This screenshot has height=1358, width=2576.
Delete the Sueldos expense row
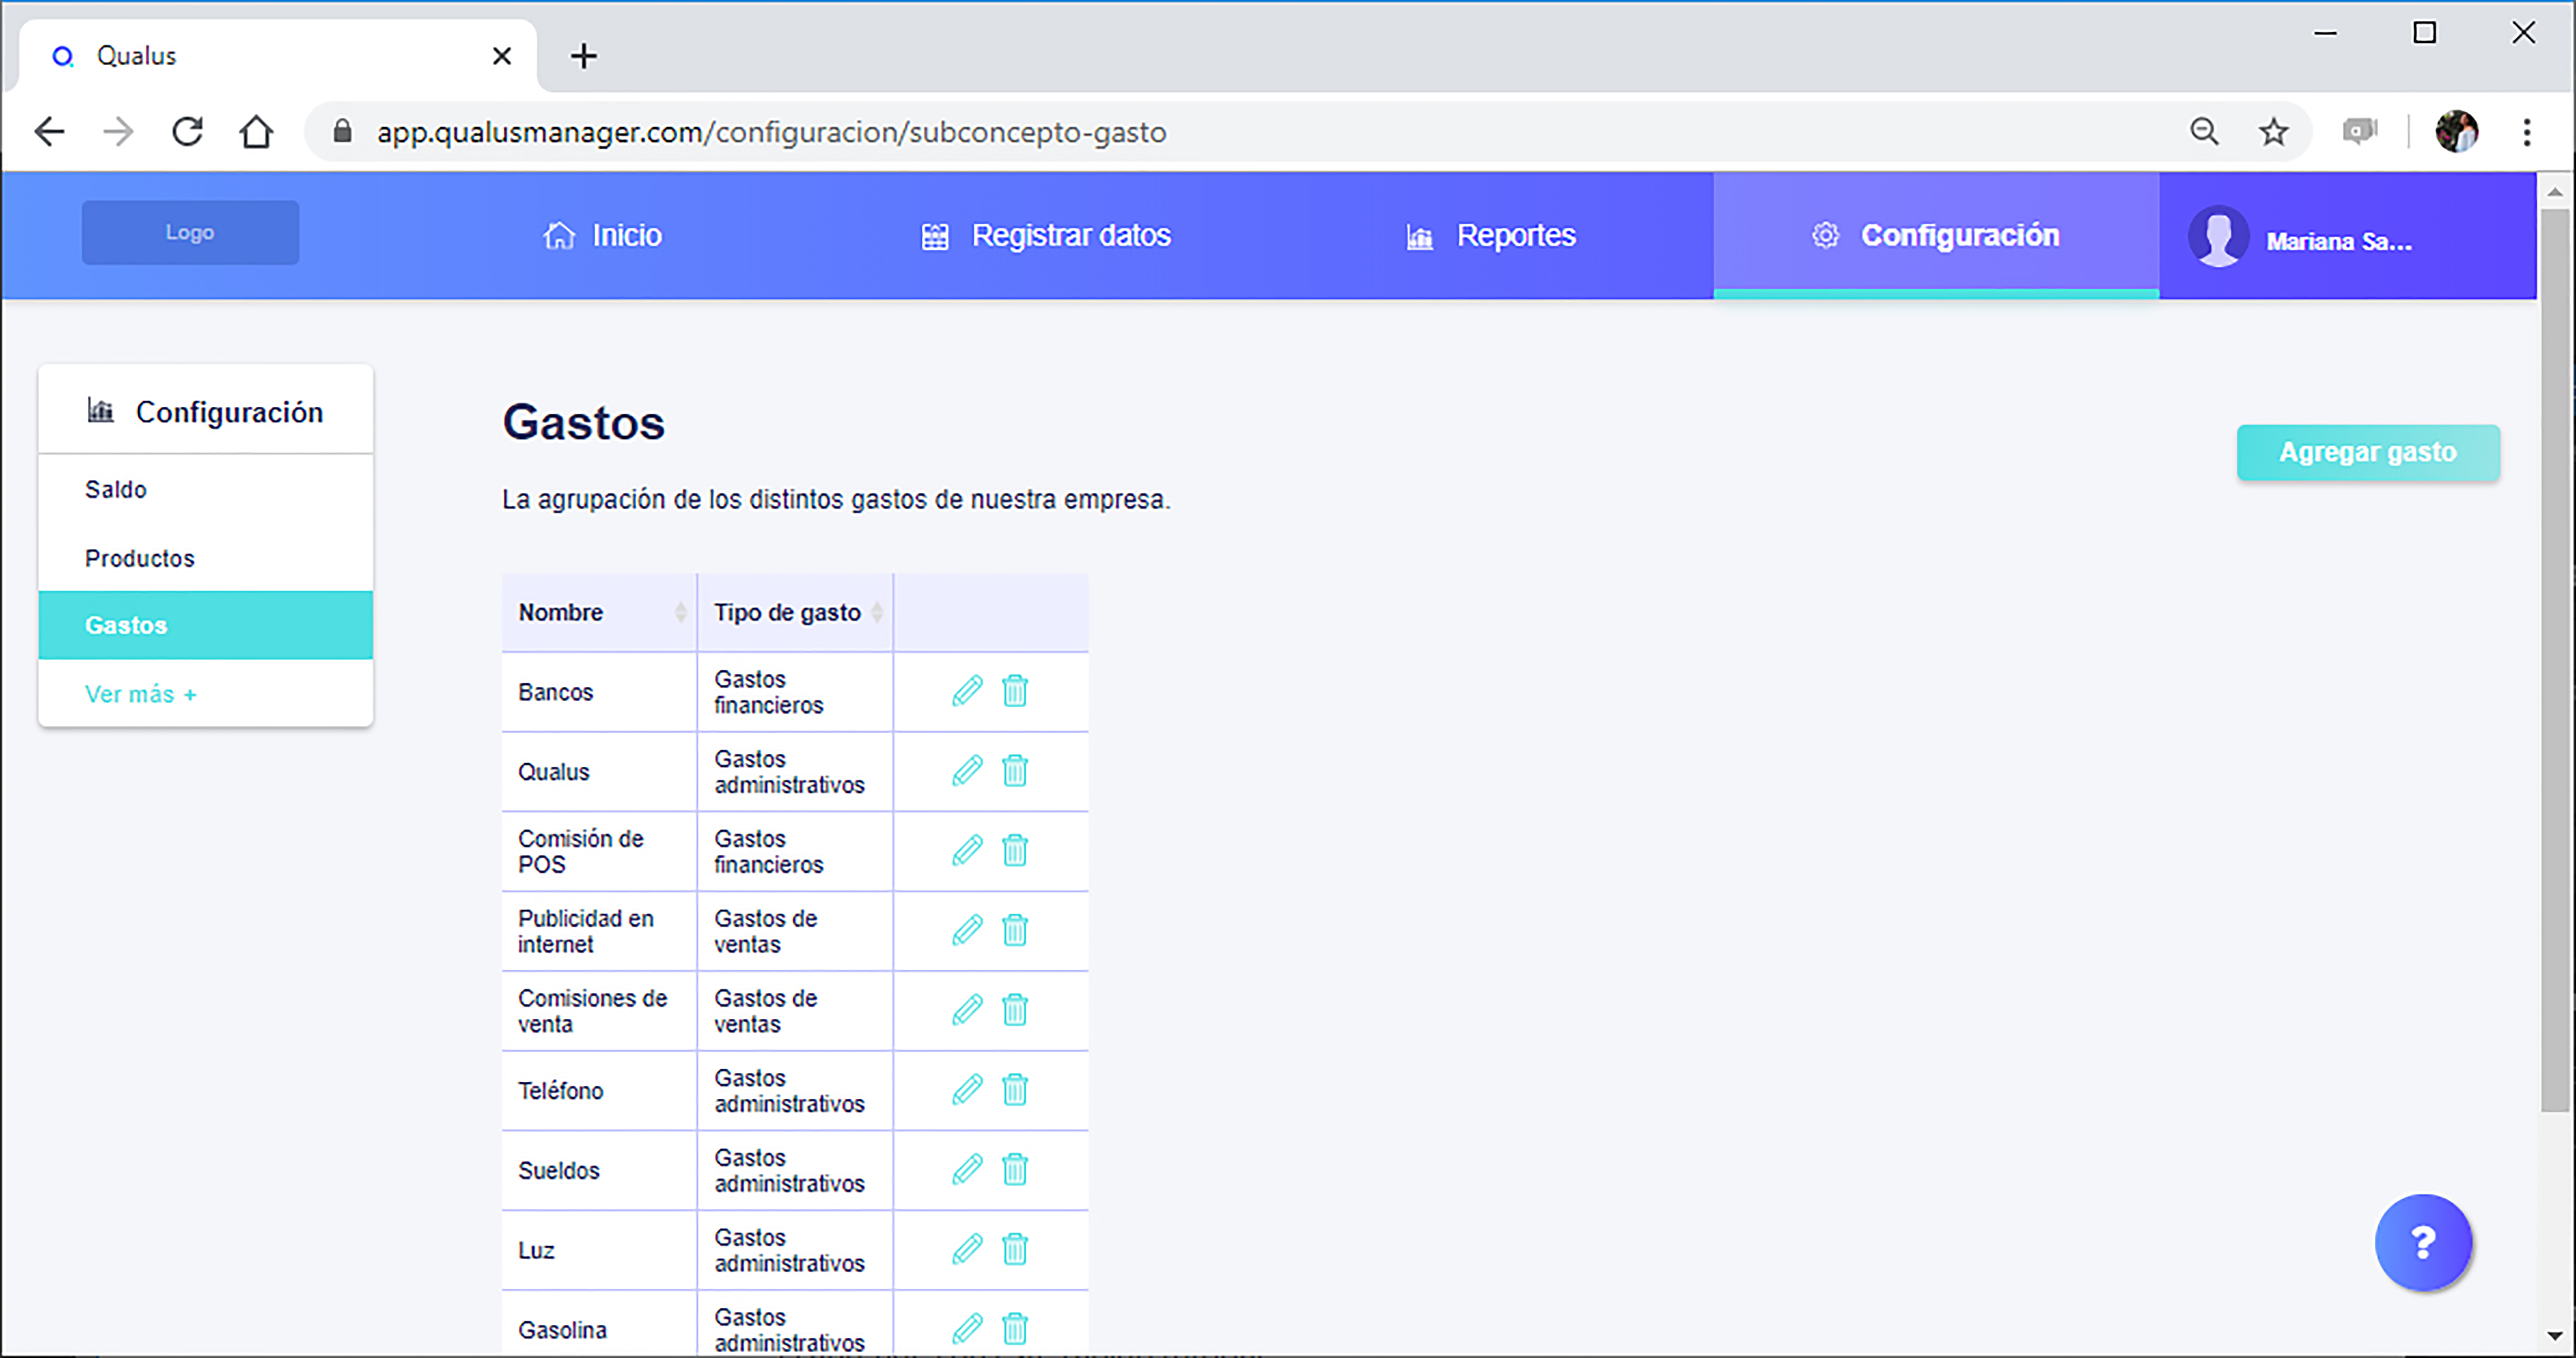pos(1015,1170)
